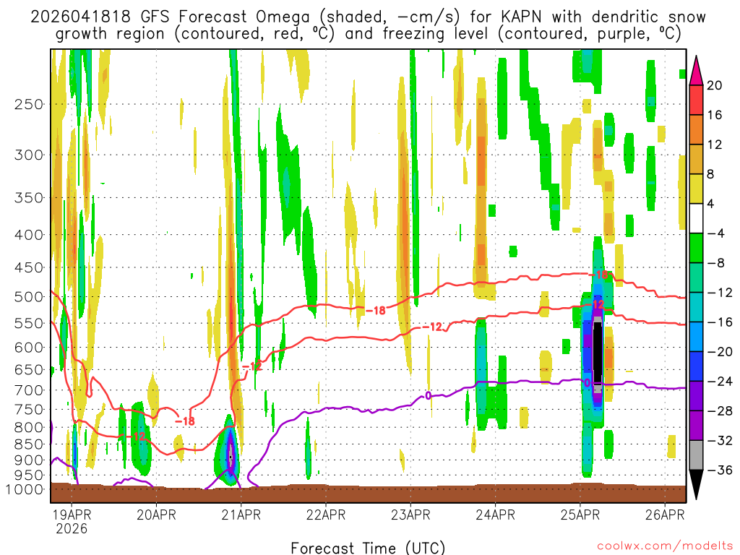Click the blue colorbar swatch between -20 and -24
The width and height of the screenshot is (740, 555).
[x=696, y=366]
